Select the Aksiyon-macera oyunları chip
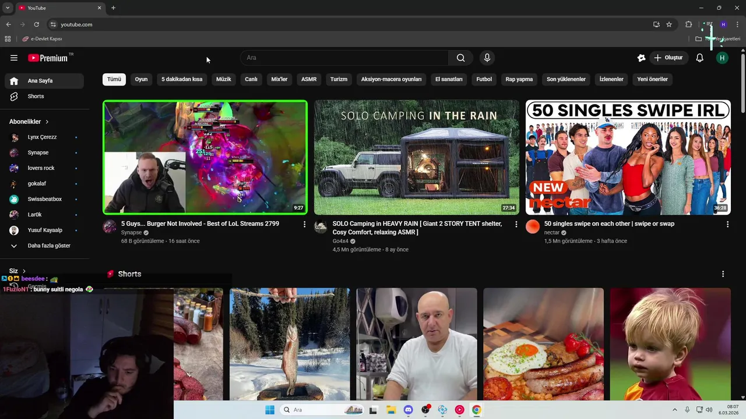Viewport: 746px width, 419px height. click(x=391, y=79)
